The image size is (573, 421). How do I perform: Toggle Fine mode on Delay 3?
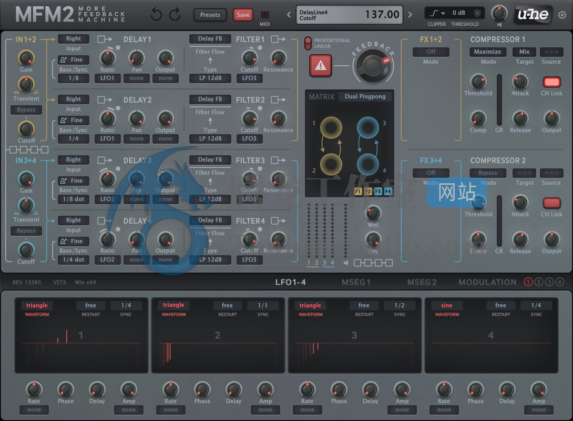74,181
